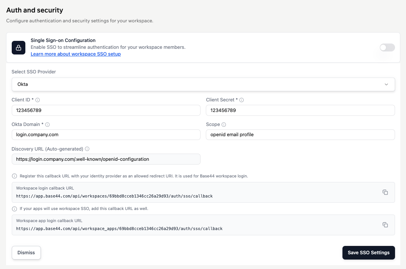Copy the Workspace app login callback URL

click(385, 225)
